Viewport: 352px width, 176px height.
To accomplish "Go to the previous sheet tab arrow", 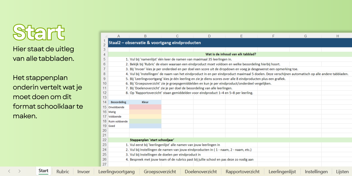I will tap(9, 171).
